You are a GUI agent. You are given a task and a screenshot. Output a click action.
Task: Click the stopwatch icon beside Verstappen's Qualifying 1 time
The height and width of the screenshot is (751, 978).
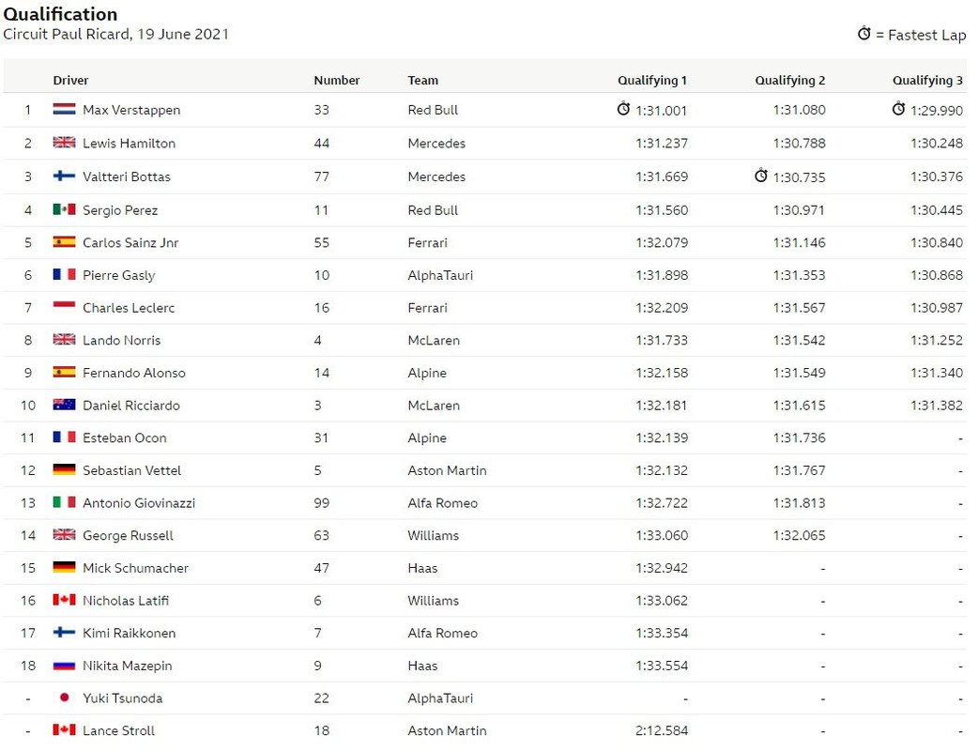[623, 109]
